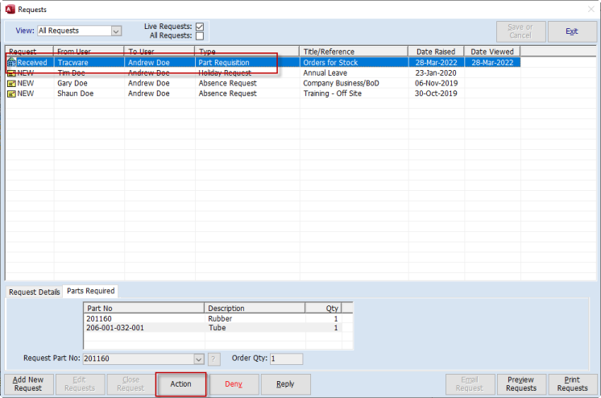Click the Deny button
The image size is (601, 398).
234,384
